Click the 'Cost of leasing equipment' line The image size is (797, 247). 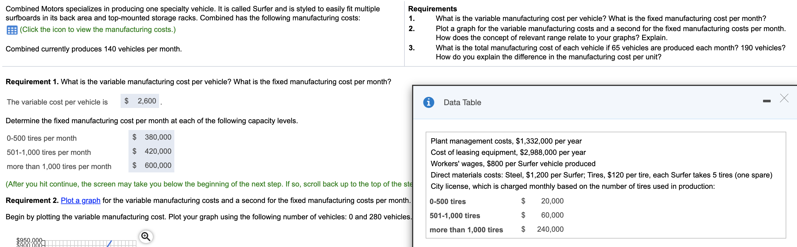pyautogui.click(x=508, y=153)
